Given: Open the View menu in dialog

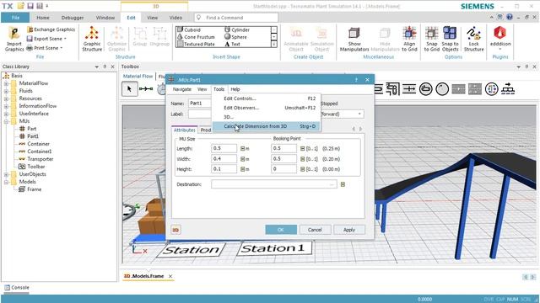Looking at the screenshot, I should (202, 89).
